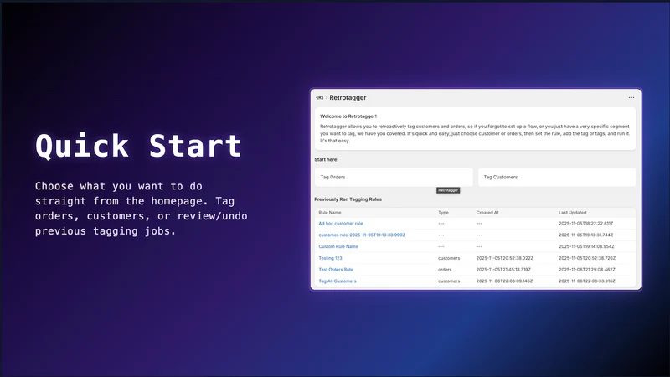Open the 'Test Orders Rule' link
The height and width of the screenshot is (377, 670).
tap(336, 270)
